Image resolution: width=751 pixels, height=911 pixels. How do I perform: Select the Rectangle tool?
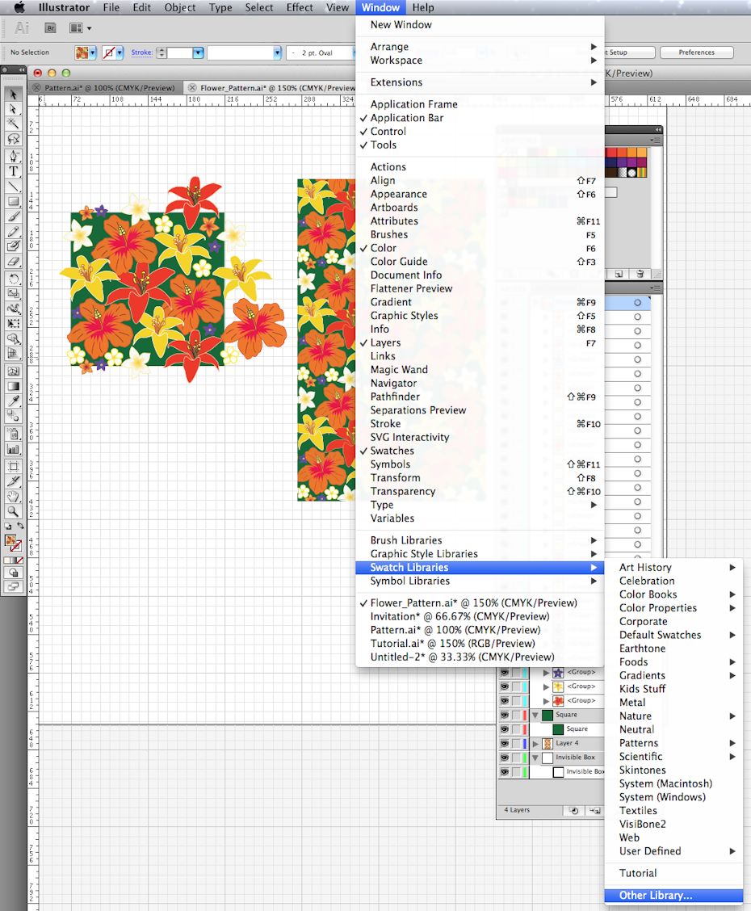(13, 202)
